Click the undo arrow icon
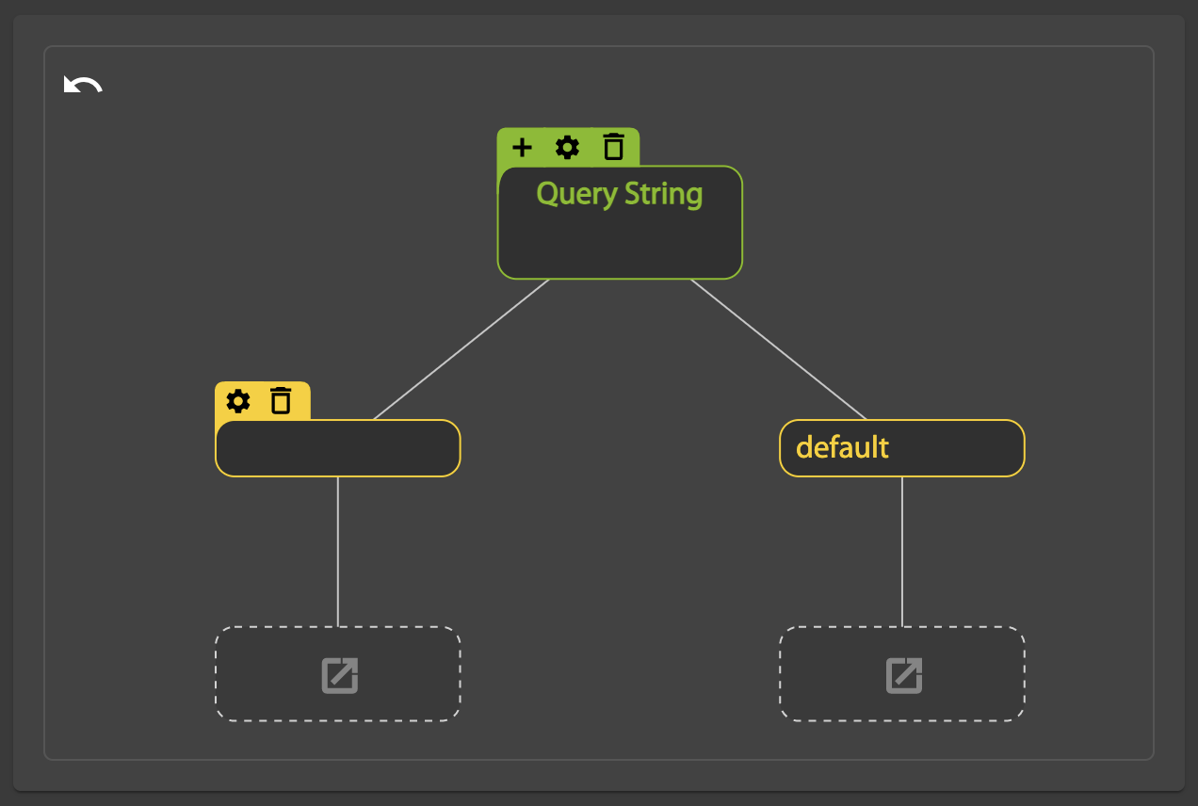 83,86
